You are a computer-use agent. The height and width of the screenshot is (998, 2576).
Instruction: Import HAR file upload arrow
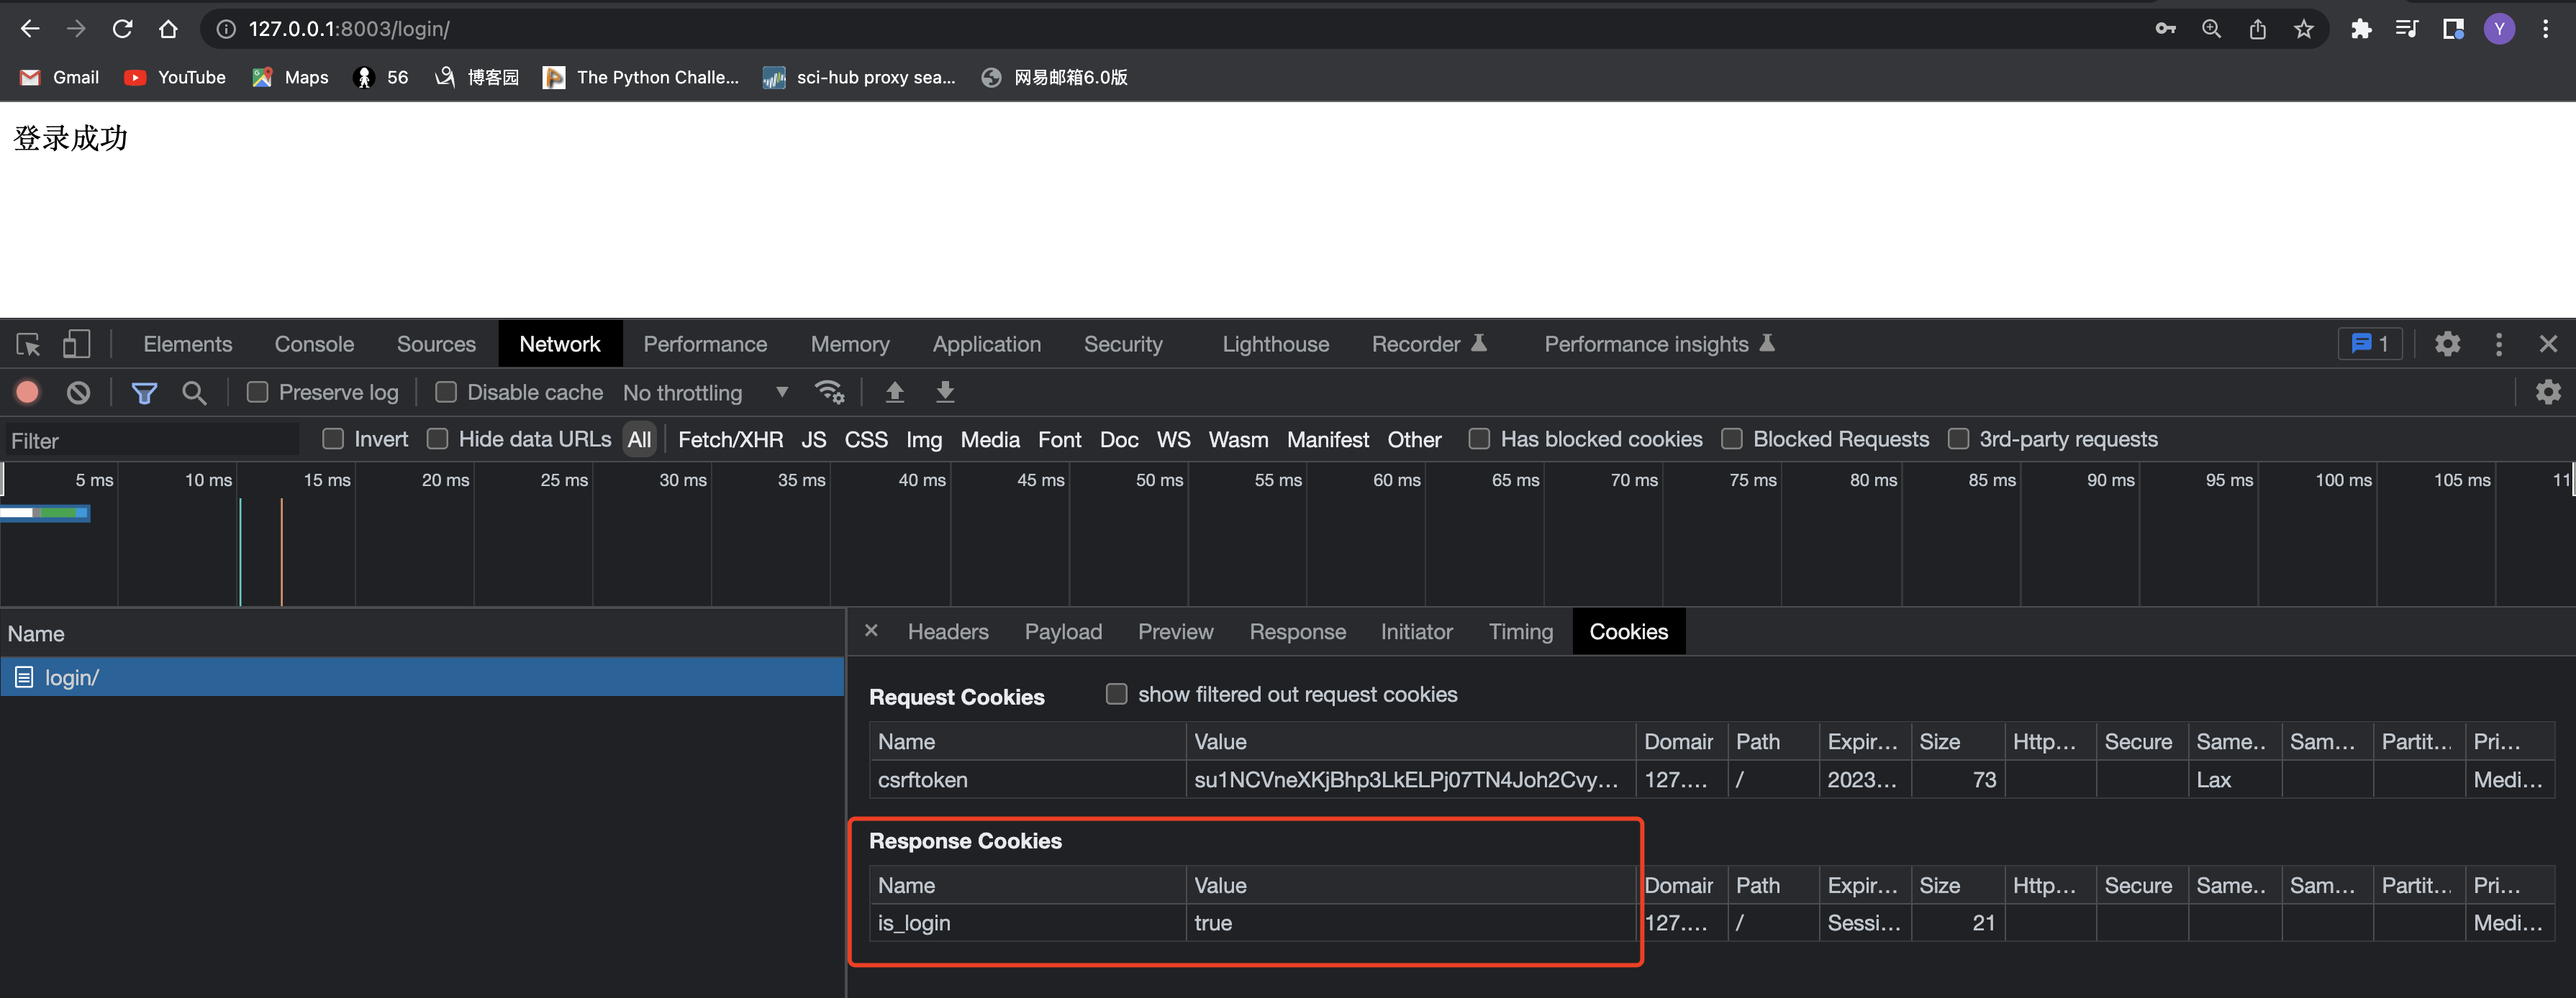click(895, 393)
